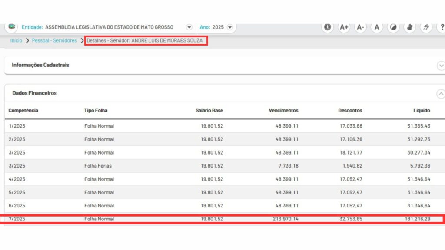Screen dimensions: 445x250
Task: Open the sign language hand icon
Action: [409, 27]
